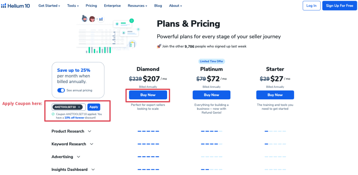
Task: Open the Resources dropdown menu
Action: point(137,6)
